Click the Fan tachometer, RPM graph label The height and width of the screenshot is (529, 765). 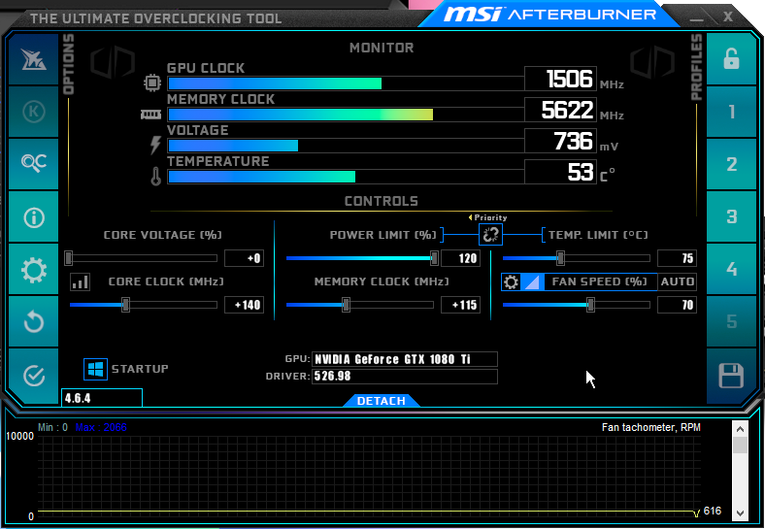pos(650,427)
